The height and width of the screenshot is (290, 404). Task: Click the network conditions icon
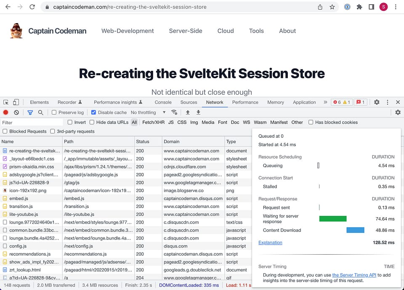(174, 112)
